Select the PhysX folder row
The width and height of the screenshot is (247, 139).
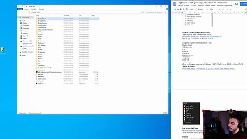coord(67,61)
